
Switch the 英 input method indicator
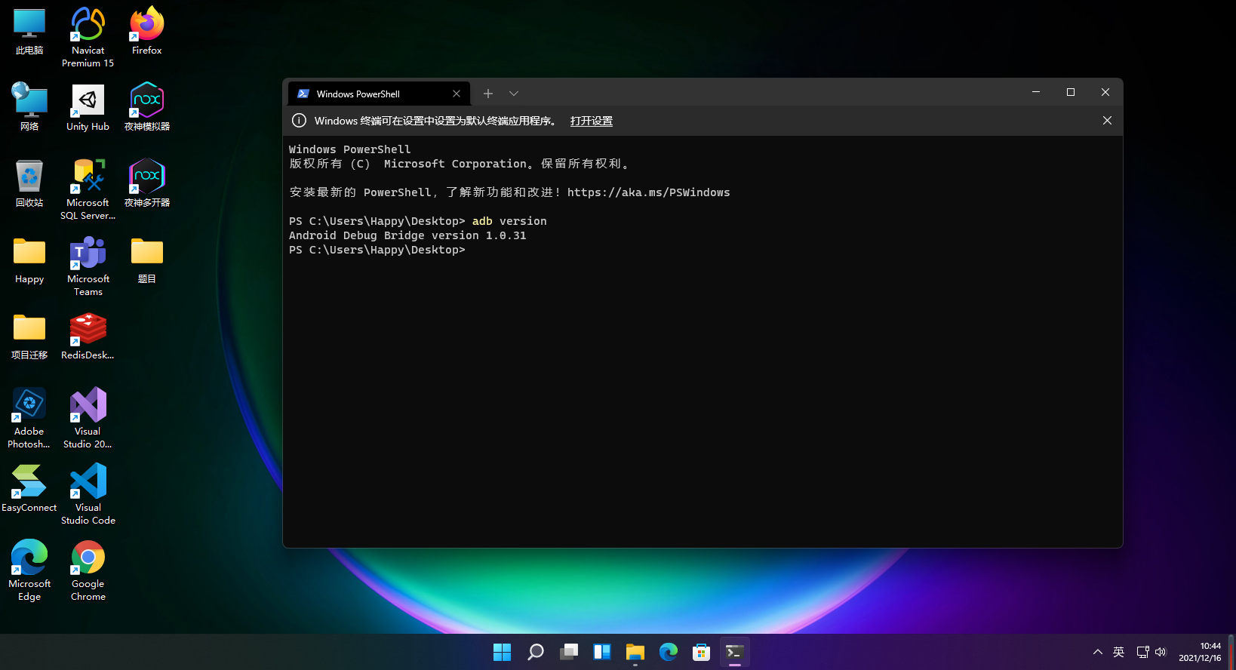(1119, 652)
